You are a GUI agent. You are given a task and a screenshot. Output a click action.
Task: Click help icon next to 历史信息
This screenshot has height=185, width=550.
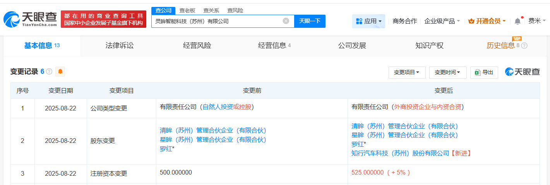point(524,46)
